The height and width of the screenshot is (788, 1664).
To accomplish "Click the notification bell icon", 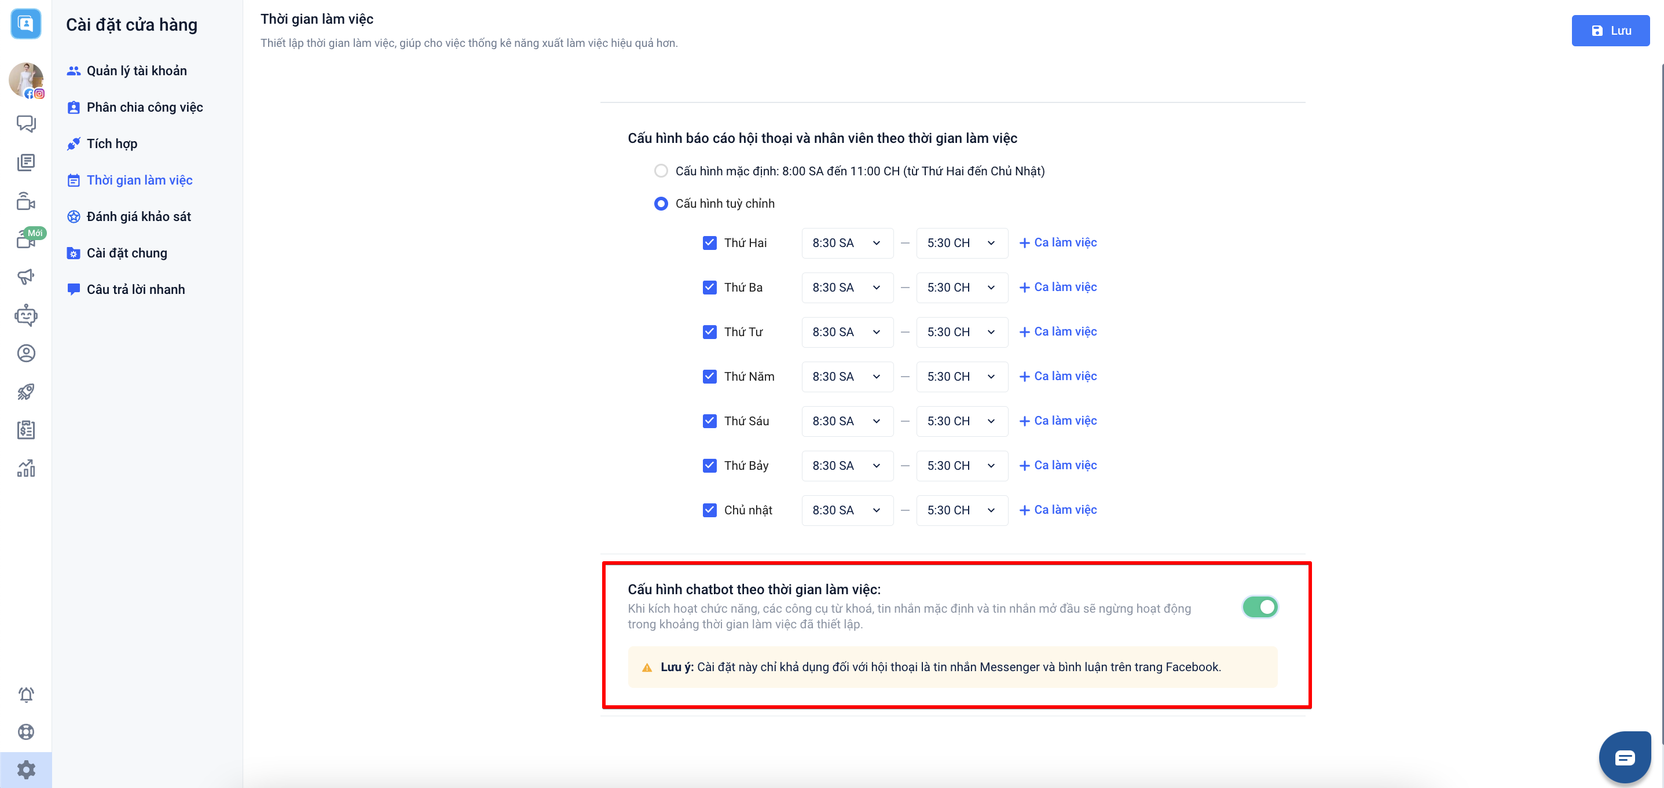I will point(26,694).
